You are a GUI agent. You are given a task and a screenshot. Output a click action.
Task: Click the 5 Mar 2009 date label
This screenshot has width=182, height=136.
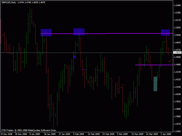[x=122, y=134]
